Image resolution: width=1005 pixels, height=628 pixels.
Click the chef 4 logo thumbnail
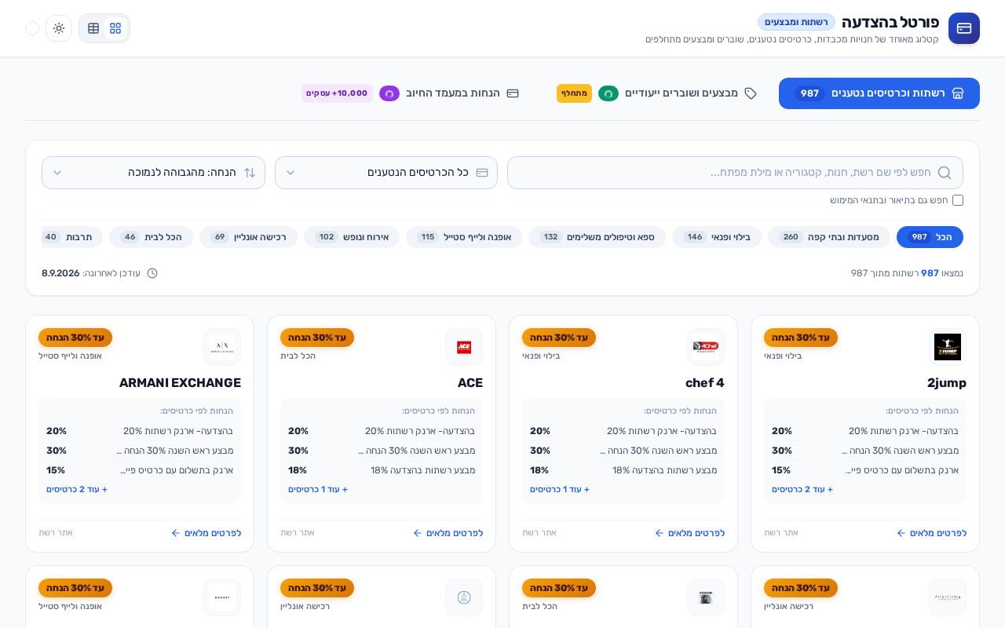point(706,347)
